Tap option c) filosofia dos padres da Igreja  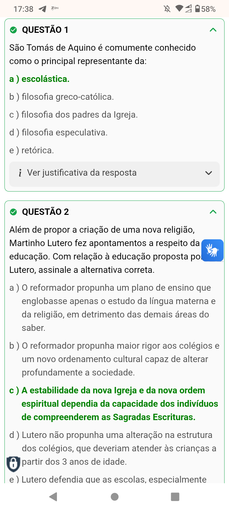pos(73,115)
